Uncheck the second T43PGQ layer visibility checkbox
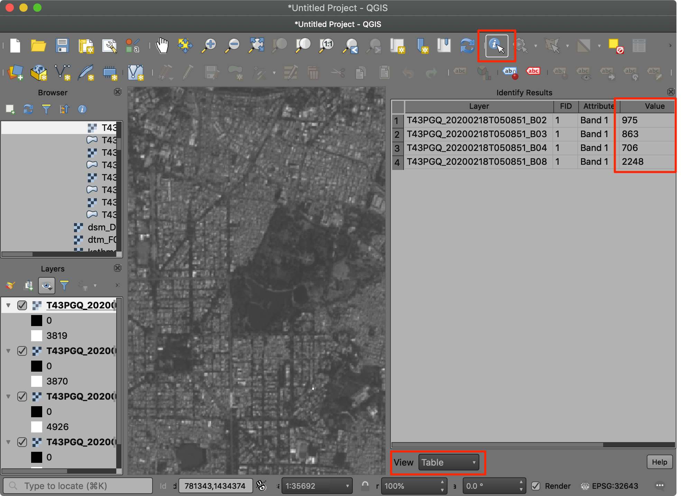Image resolution: width=691 pixels, height=496 pixels. pos(22,351)
